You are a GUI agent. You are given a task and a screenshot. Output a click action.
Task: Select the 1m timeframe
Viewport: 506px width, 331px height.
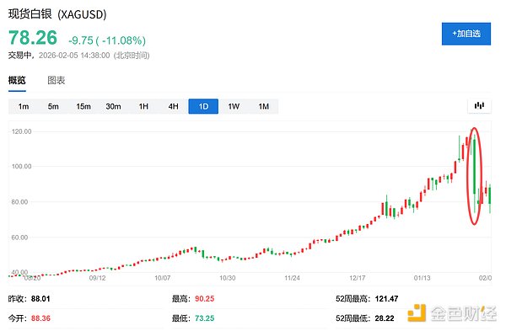point(24,106)
